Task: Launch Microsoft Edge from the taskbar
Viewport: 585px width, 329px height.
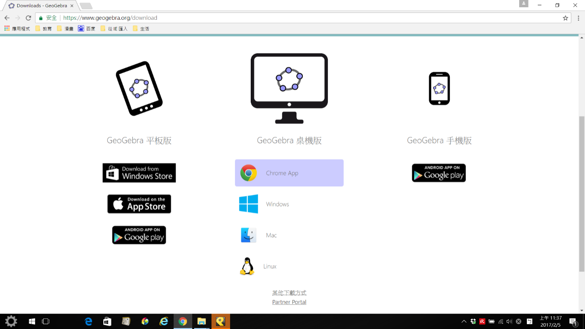Action: click(88, 321)
